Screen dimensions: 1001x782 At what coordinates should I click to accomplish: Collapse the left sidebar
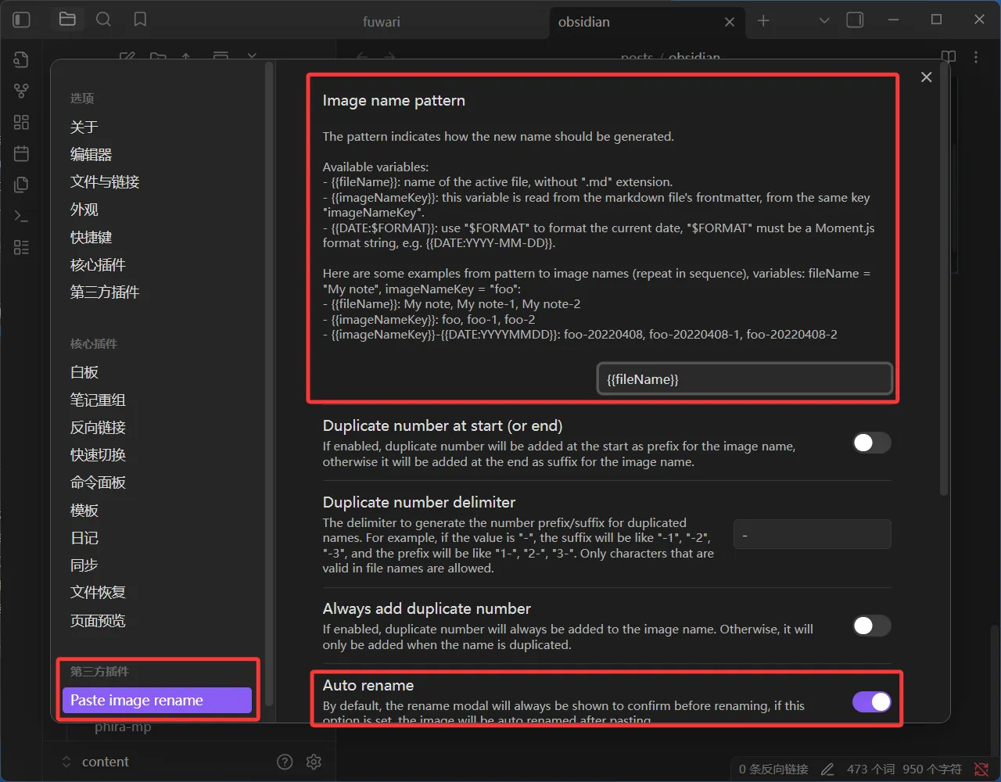pyautogui.click(x=22, y=20)
